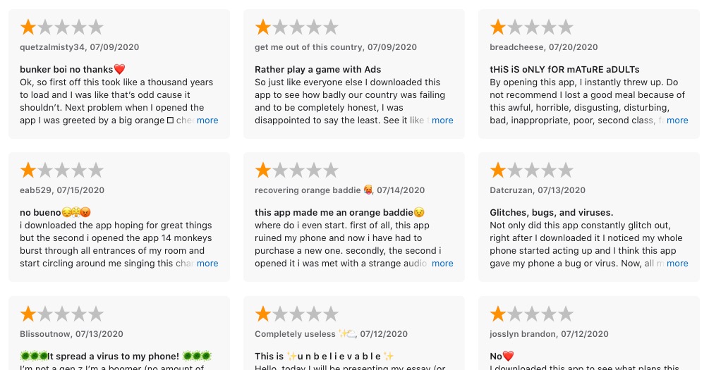This screenshot has width=709, height=370.
Task: Click the fifth gray star on recovering orange baddie's review
Action: coord(331,171)
